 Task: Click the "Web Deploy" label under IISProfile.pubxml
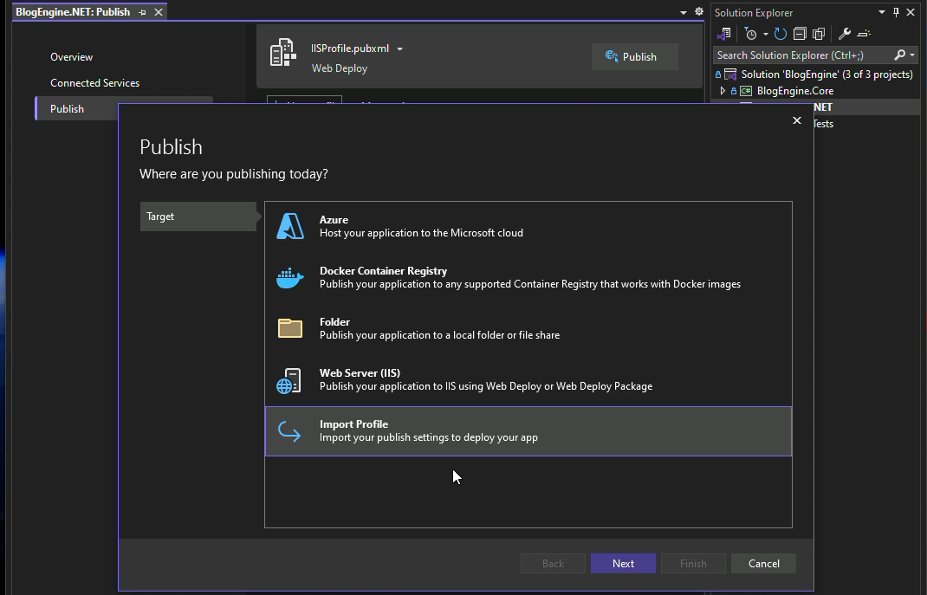(x=340, y=68)
